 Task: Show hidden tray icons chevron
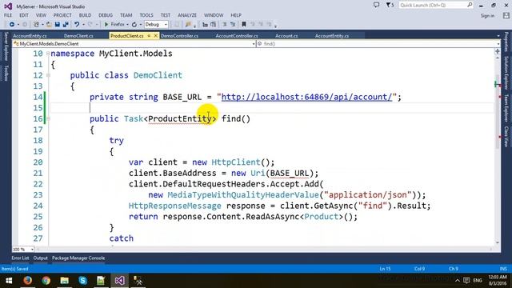pos(458,281)
